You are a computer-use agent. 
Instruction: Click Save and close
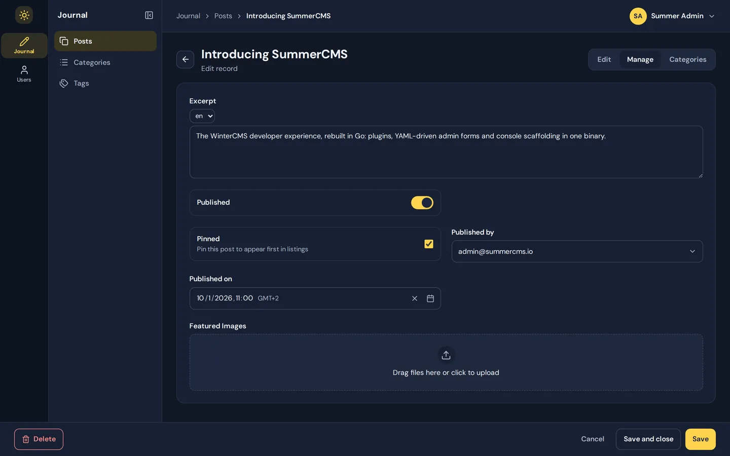[x=648, y=439]
